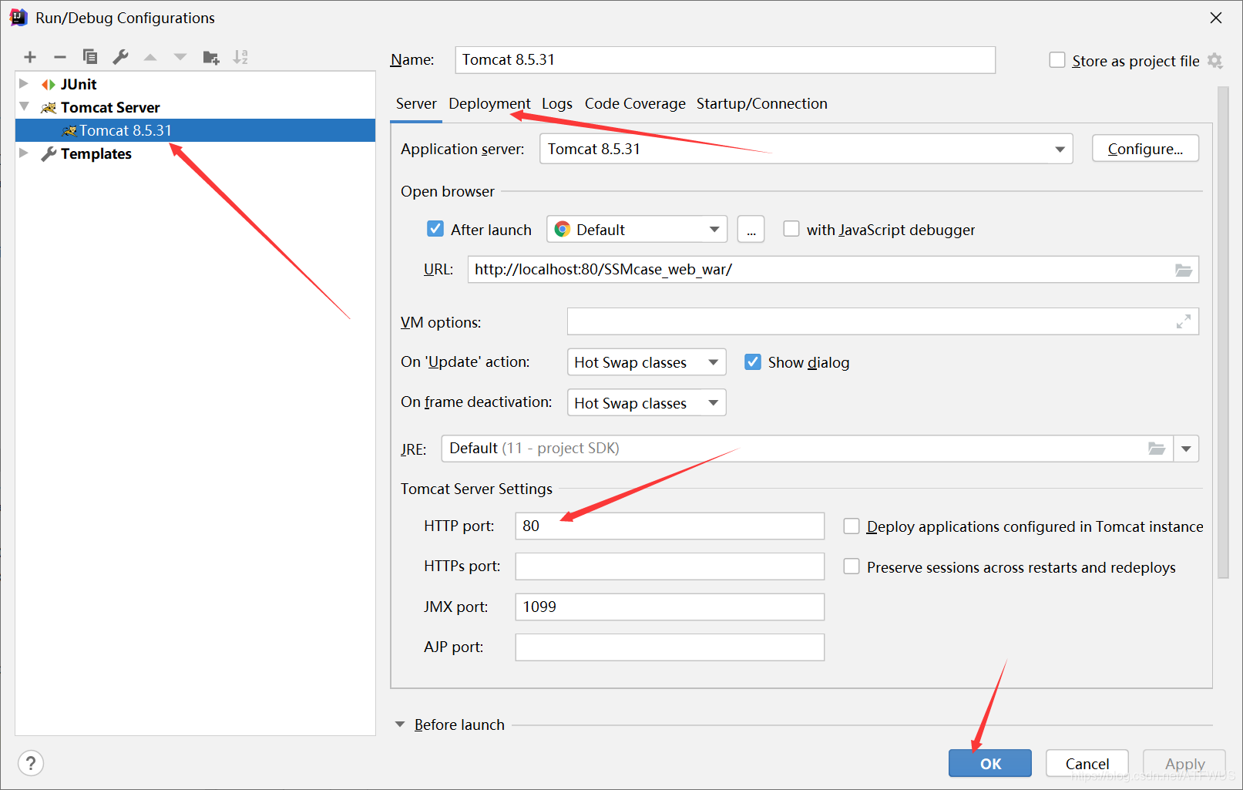The height and width of the screenshot is (790, 1243).
Task: Collapse the Before launch section
Action: (x=400, y=724)
